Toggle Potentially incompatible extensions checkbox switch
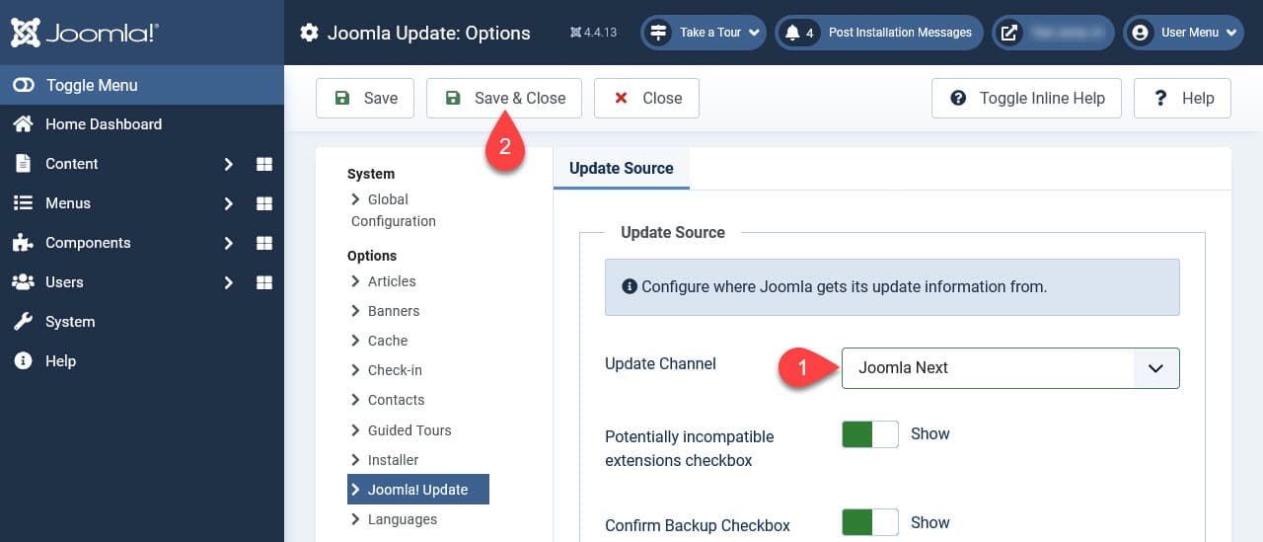Viewport: 1263px width, 542px height. (x=870, y=434)
